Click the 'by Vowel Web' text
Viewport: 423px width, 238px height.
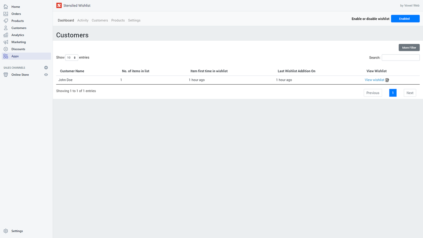coord(410,6)
